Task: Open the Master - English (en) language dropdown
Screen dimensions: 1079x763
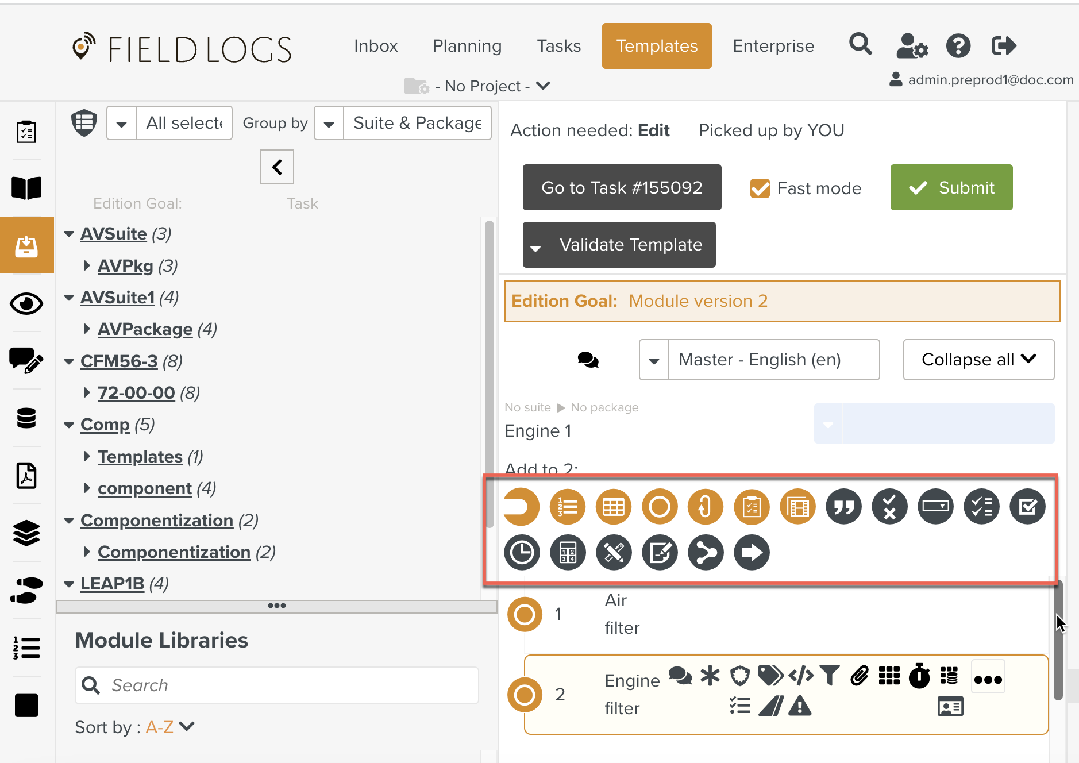Action: [759, 360]
